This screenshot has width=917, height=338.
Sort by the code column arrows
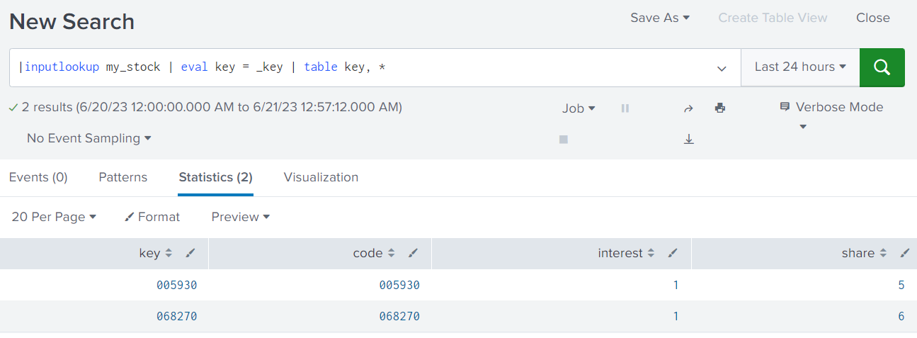click(392, 253)
